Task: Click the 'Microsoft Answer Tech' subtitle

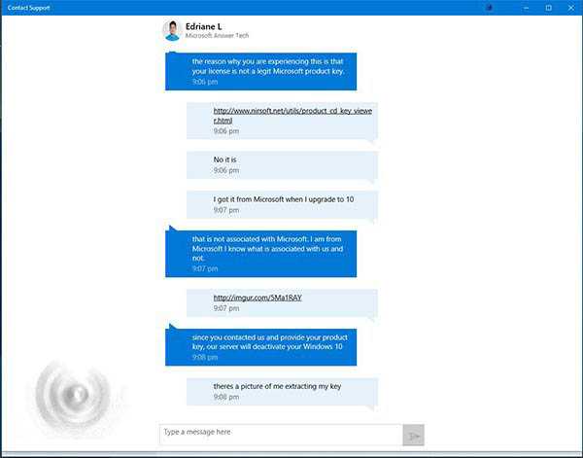Action: [217, 36]
